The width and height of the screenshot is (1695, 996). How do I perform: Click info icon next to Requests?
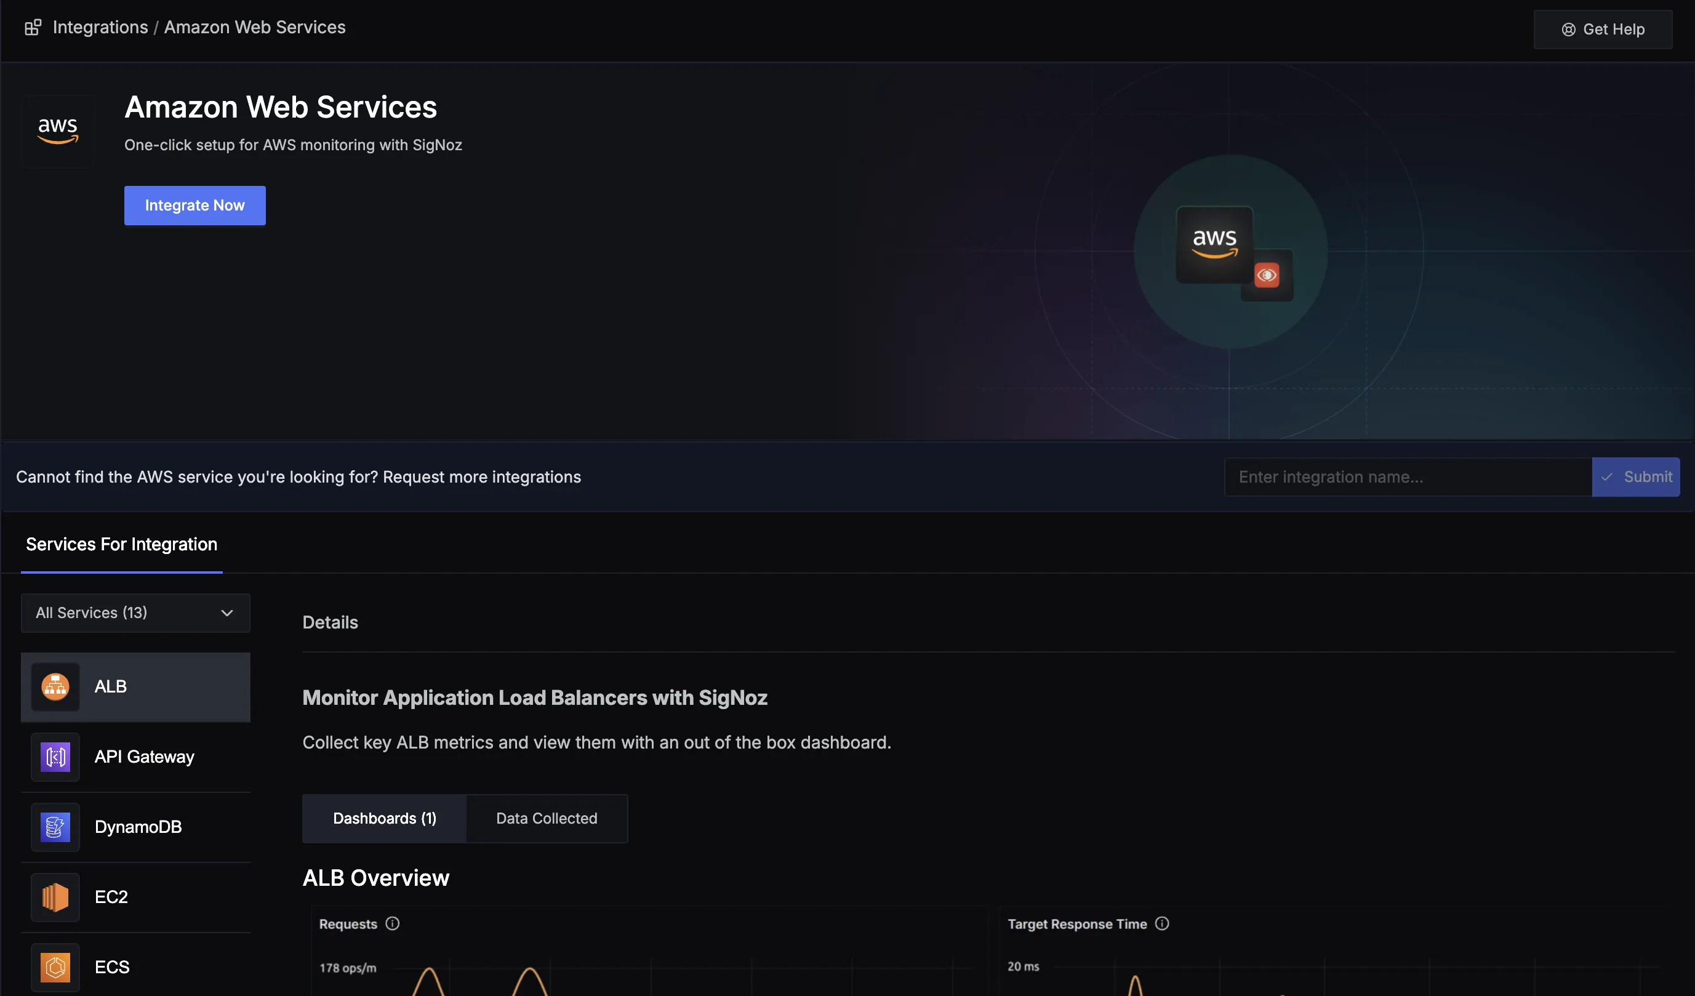pyautogui.click(x=393, y=923)
